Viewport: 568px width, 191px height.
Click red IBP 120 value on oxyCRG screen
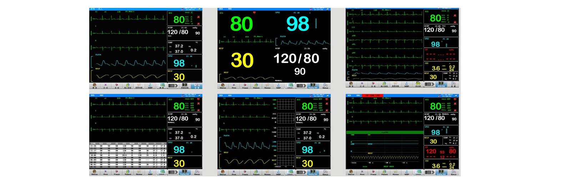point(431,151)
